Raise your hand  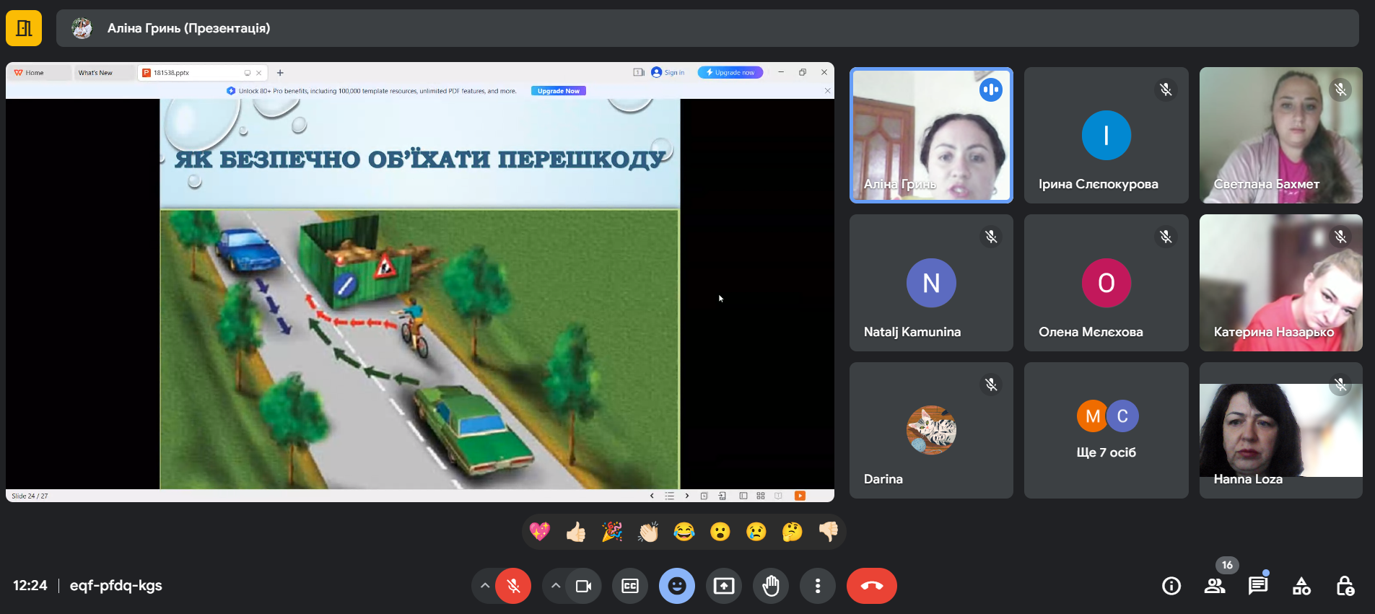[771, 586]
